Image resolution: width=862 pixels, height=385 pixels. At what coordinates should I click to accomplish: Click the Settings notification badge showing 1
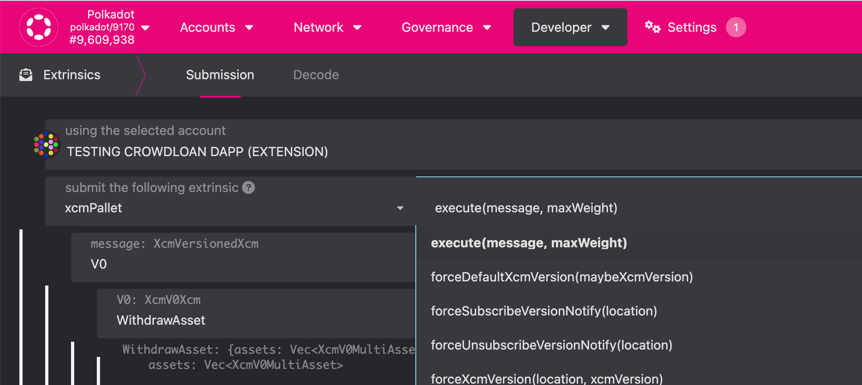(736, 27)
